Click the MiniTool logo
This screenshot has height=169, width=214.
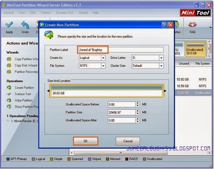(x=195, y=13)
